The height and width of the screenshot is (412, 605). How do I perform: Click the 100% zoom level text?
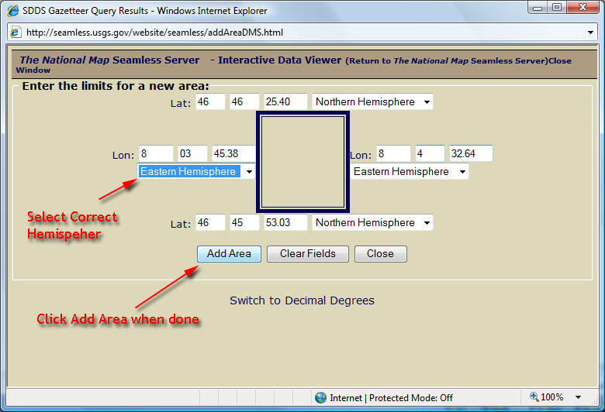point(551,397)
